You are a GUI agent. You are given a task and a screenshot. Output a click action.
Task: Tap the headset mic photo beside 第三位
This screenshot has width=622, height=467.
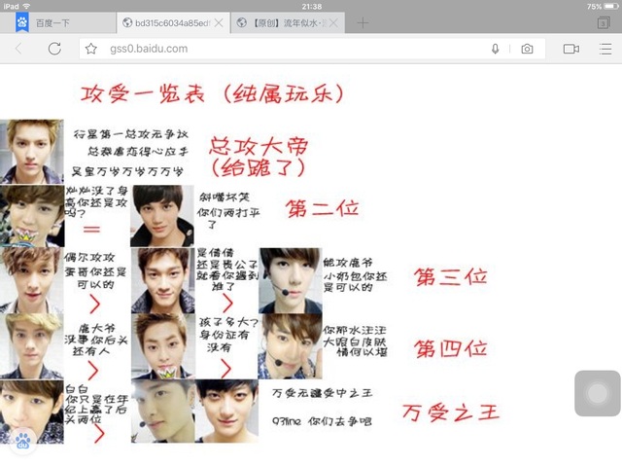coord(291,281)
